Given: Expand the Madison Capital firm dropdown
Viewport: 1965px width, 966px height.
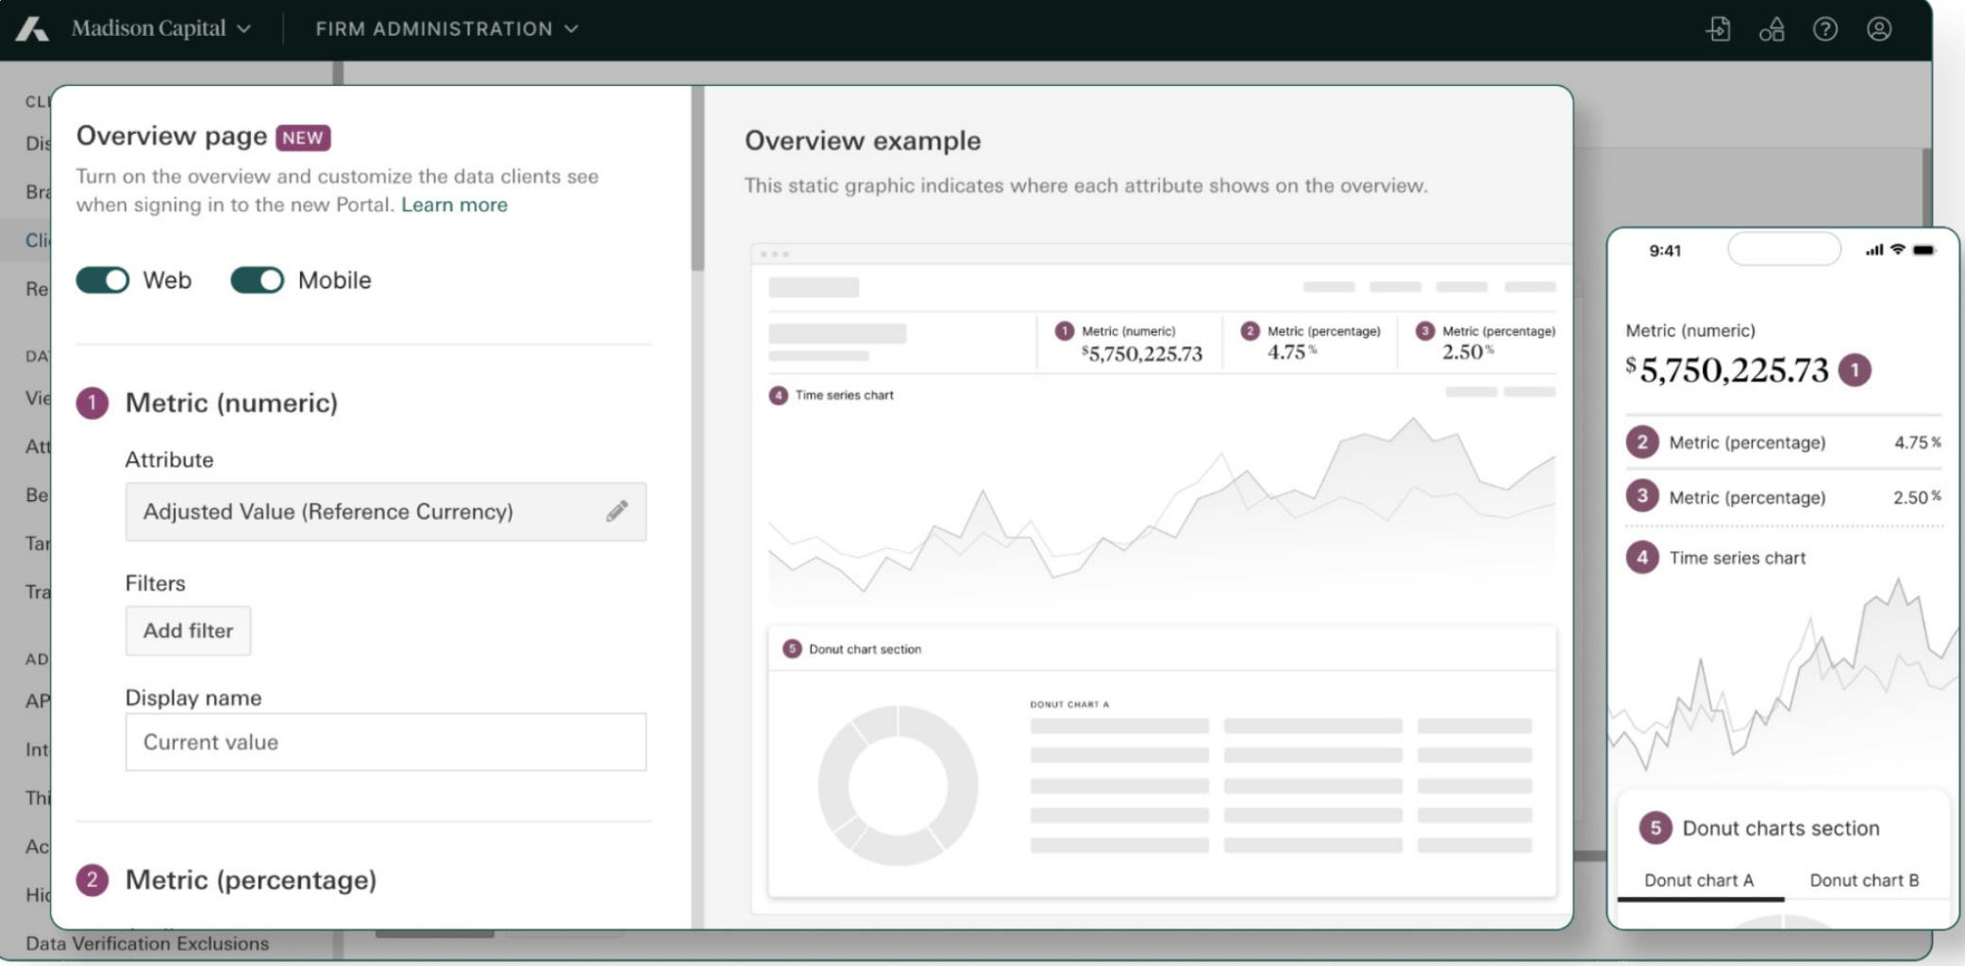Looking at the screenshot, I should 161,29.
